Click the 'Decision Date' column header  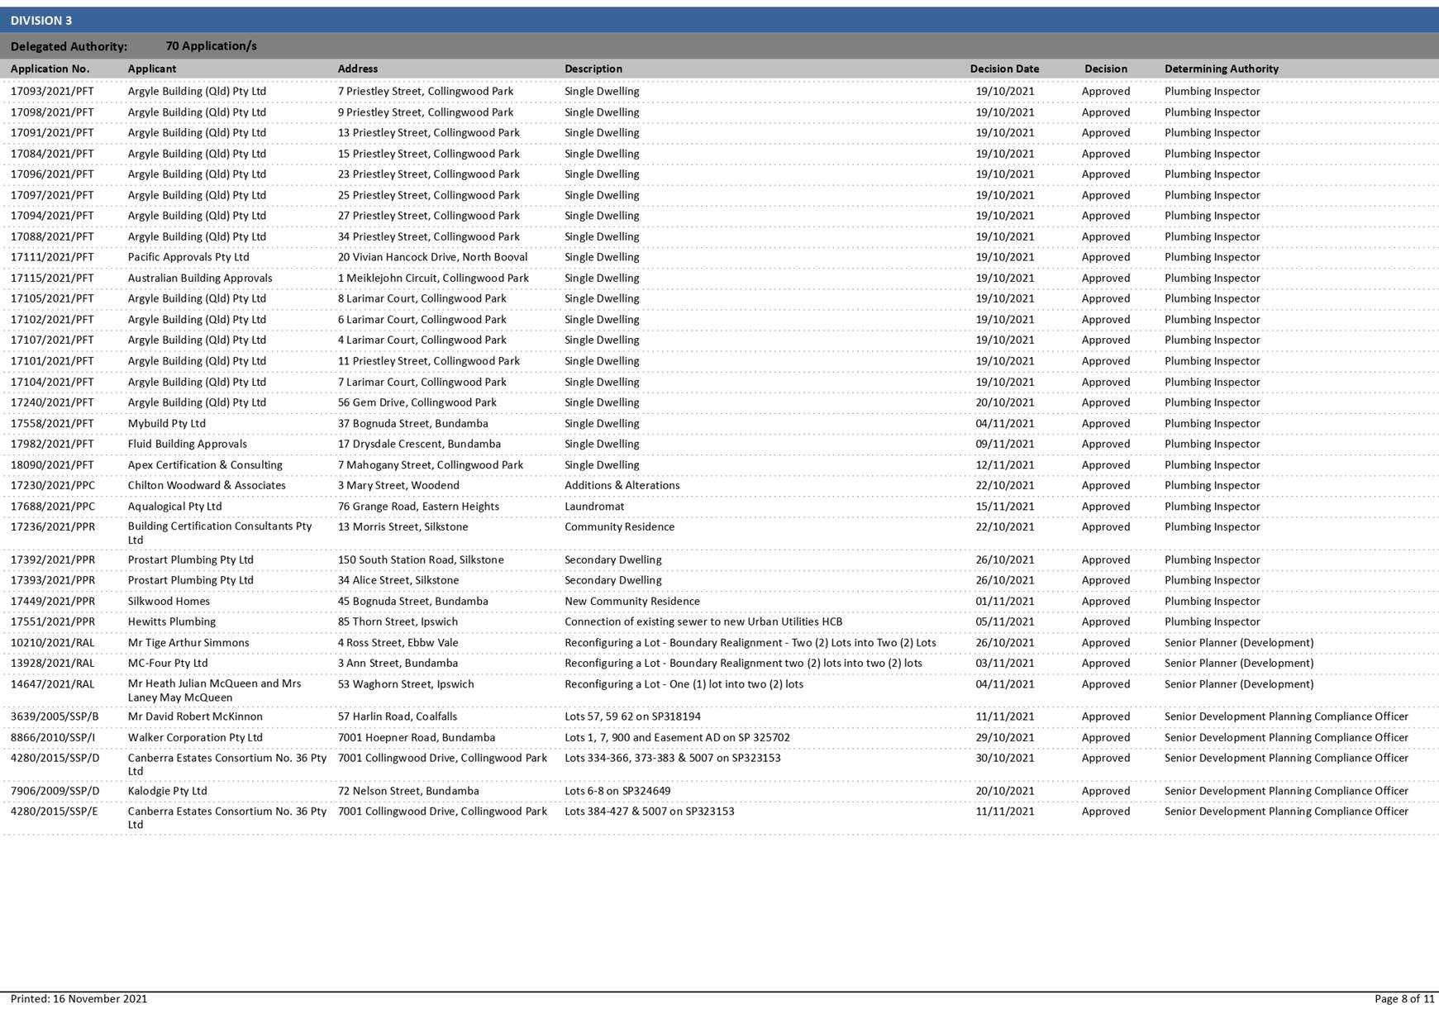click(1004, 69)
